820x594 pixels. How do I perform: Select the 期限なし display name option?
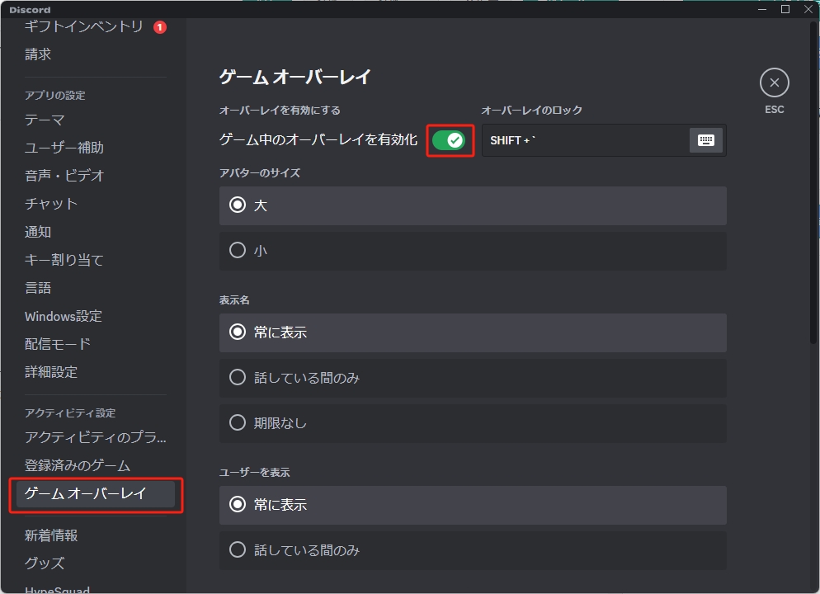tap(473, 423)
